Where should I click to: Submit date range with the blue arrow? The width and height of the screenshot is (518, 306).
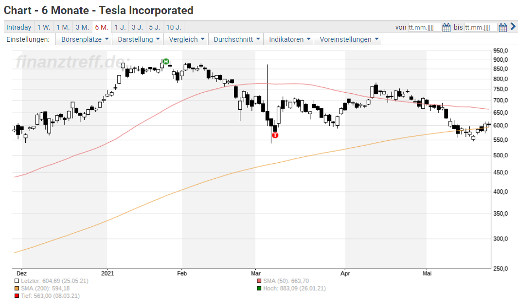coord(513,26)
